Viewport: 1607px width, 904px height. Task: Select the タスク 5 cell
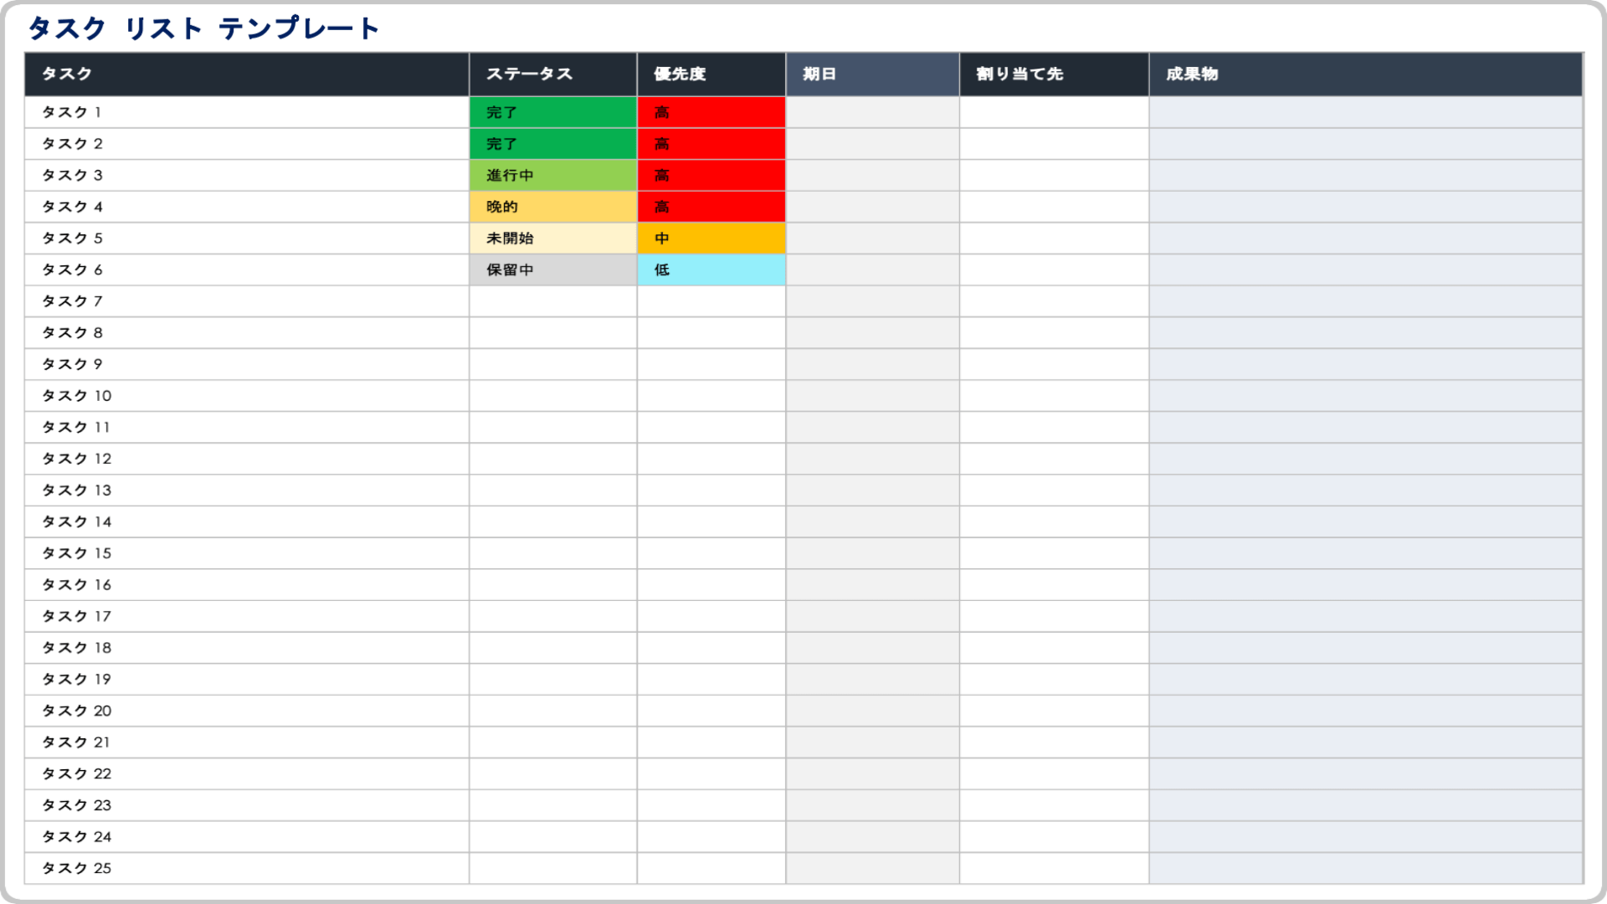(247, 239)
